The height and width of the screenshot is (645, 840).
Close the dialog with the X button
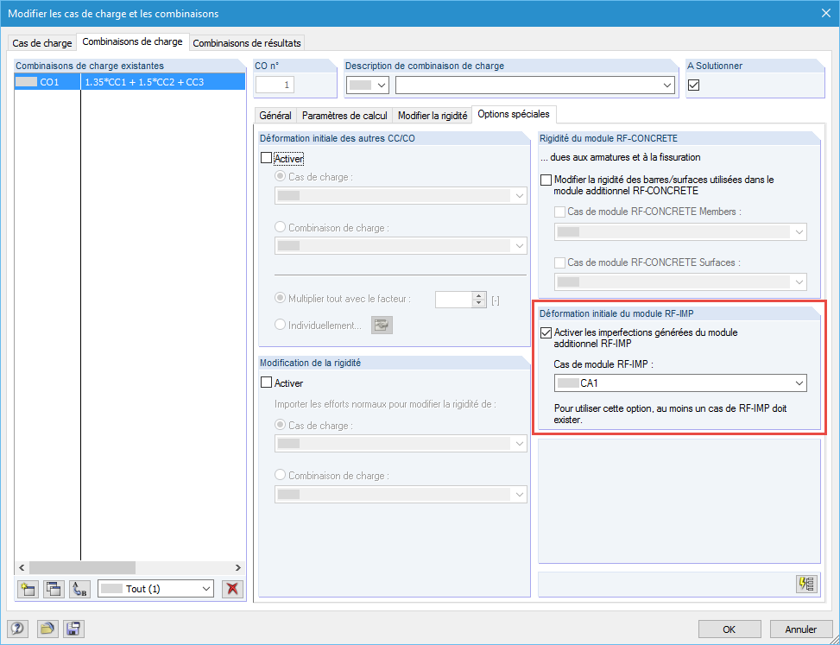(x=825, y=14)
